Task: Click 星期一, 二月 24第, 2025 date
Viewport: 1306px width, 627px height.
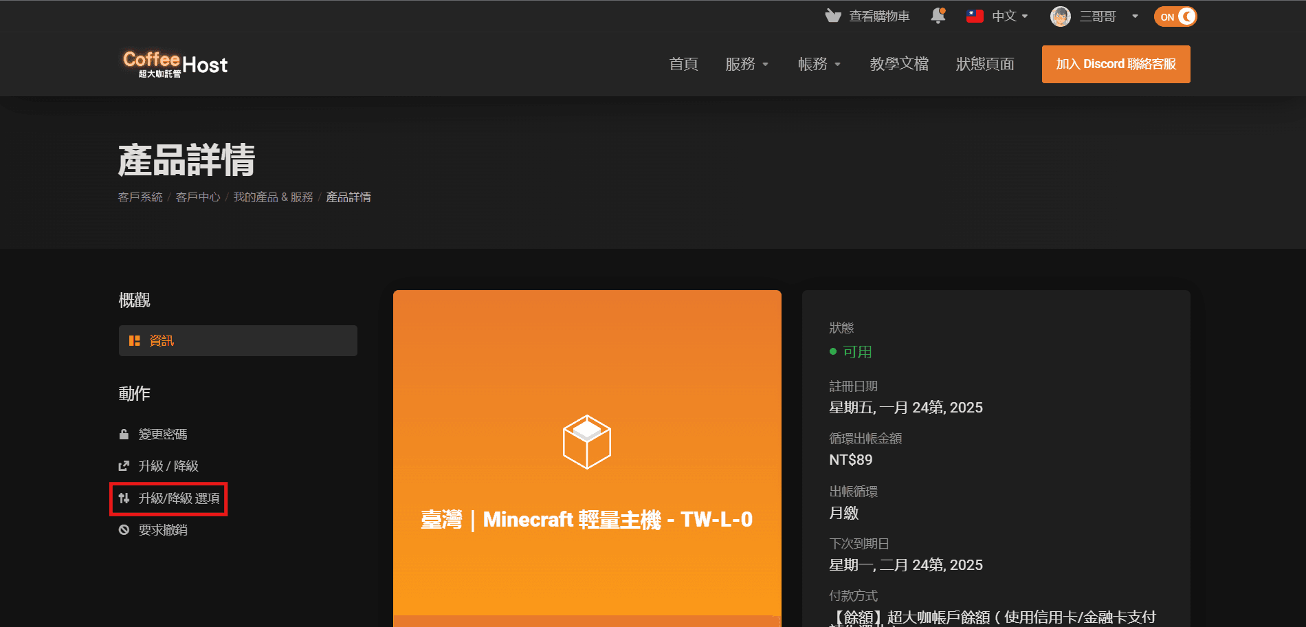Action: [x=906, y=565]
